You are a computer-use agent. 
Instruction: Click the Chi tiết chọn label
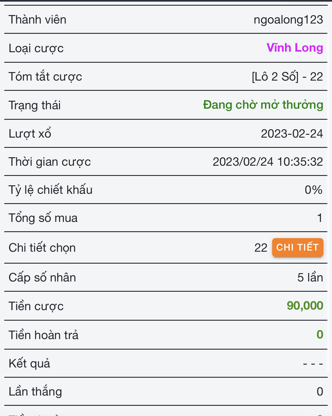42,248
